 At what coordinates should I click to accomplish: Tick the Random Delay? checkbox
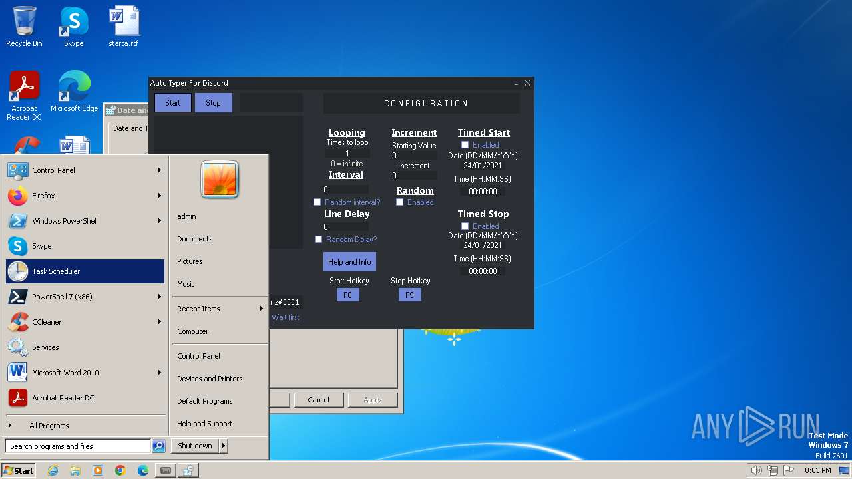point(318,239)
